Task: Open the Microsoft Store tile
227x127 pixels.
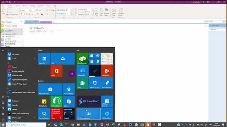Action: pos(50,89)
